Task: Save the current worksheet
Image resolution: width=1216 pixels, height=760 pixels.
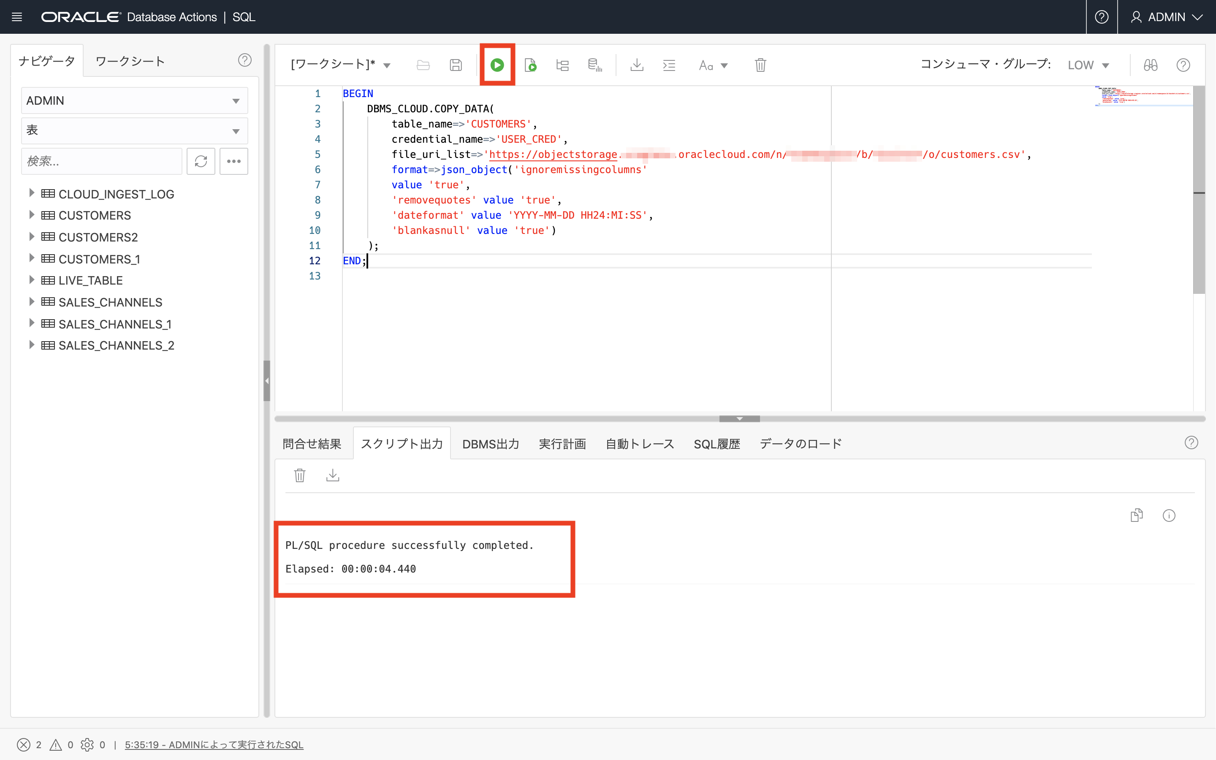Action: 455,65
